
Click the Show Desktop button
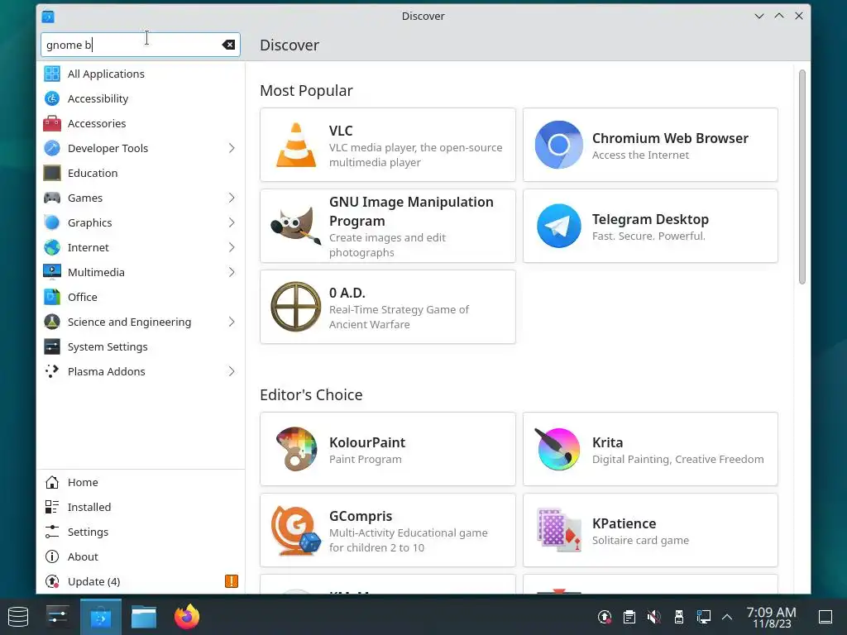825,617
